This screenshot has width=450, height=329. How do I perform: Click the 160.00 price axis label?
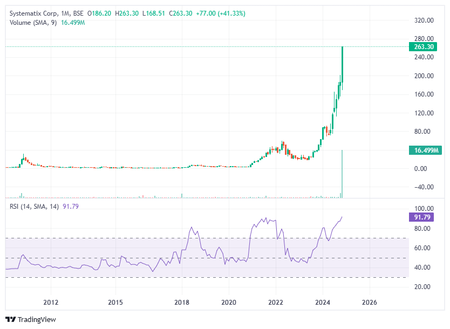[x=424, y=94]
